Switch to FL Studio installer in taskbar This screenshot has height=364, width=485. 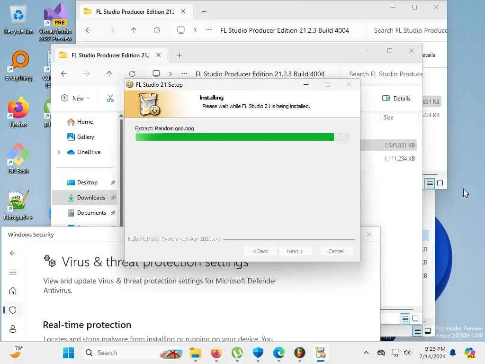(x=321, y=353)
